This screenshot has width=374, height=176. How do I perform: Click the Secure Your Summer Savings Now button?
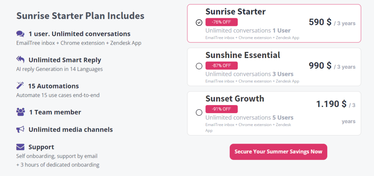pos(278,152)
